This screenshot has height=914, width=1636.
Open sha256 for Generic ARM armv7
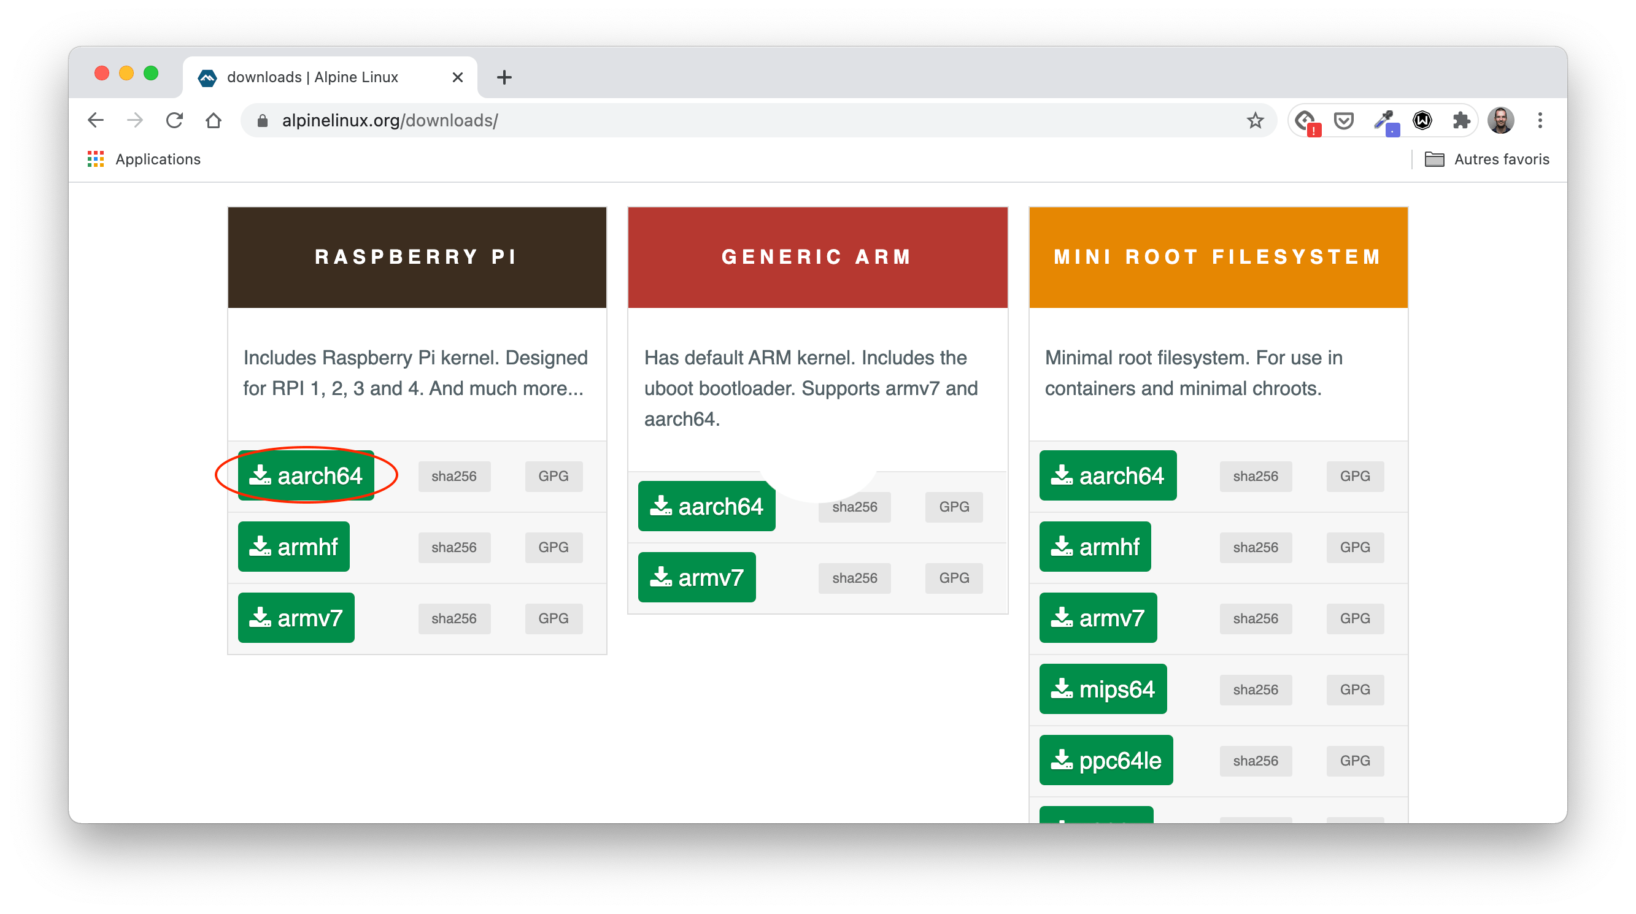pos(855,578)
